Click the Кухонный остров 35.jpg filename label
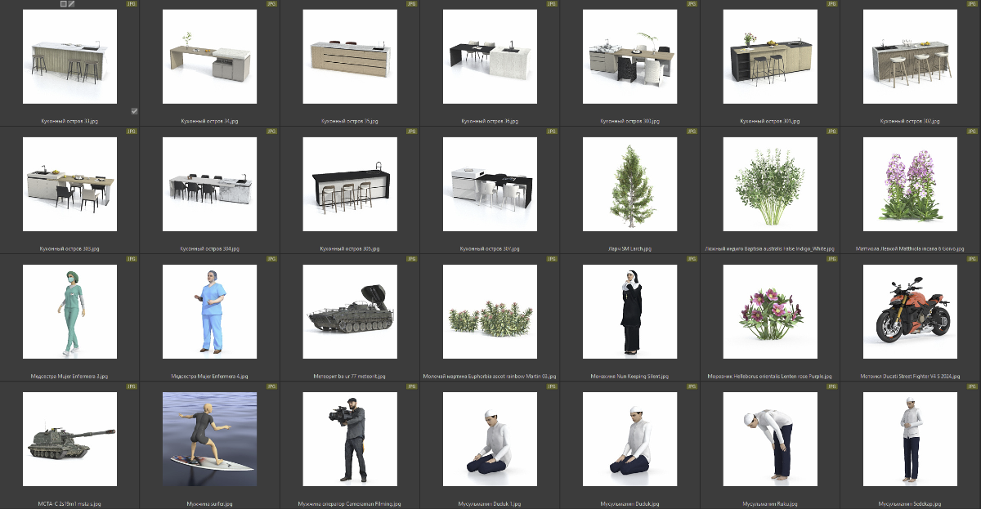This screenshot has width=981, height=509. pos(350,121)
